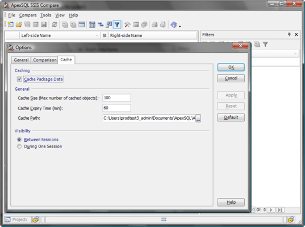
Task: Click the Open Project folder icon
Action: (x=19, y=24)
